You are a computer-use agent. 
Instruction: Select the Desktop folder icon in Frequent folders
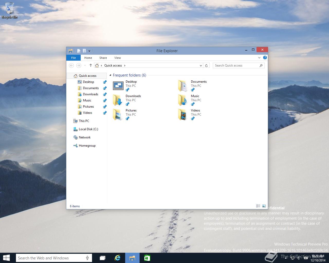point(118,86)
